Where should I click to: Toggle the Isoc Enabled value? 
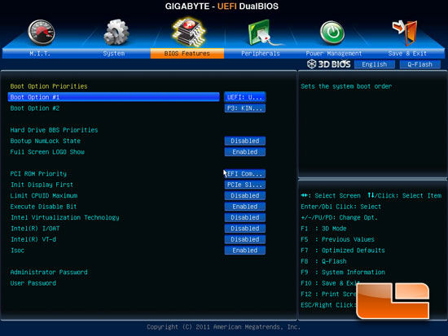(x=245, y=251)
